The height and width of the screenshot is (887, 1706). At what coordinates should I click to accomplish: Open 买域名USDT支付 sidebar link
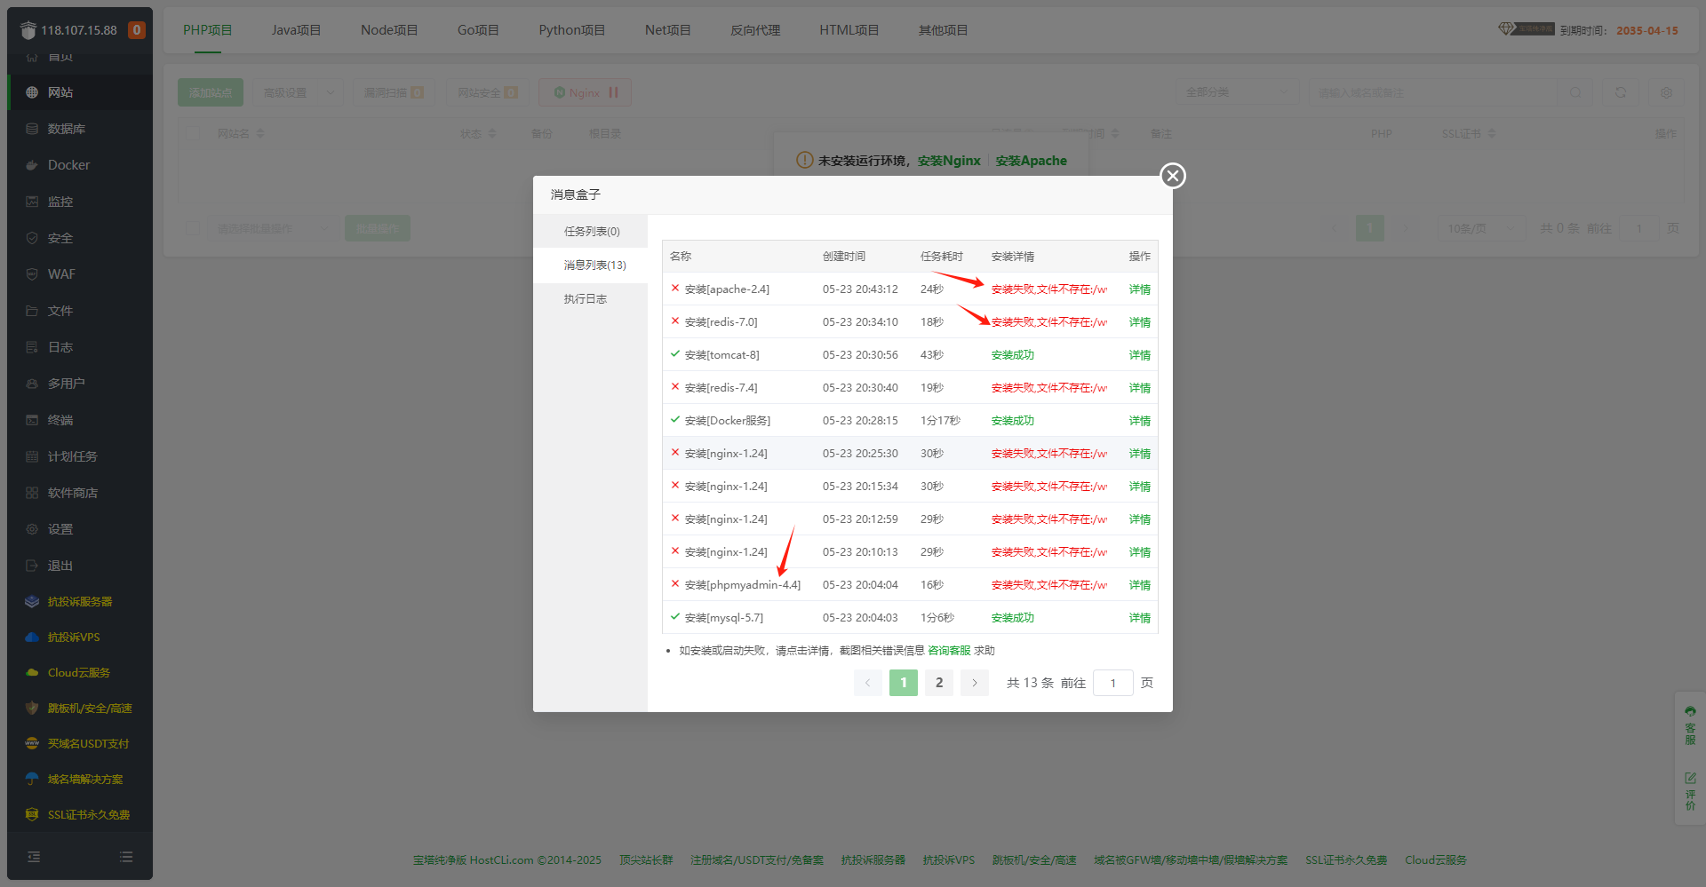(80, 744)
